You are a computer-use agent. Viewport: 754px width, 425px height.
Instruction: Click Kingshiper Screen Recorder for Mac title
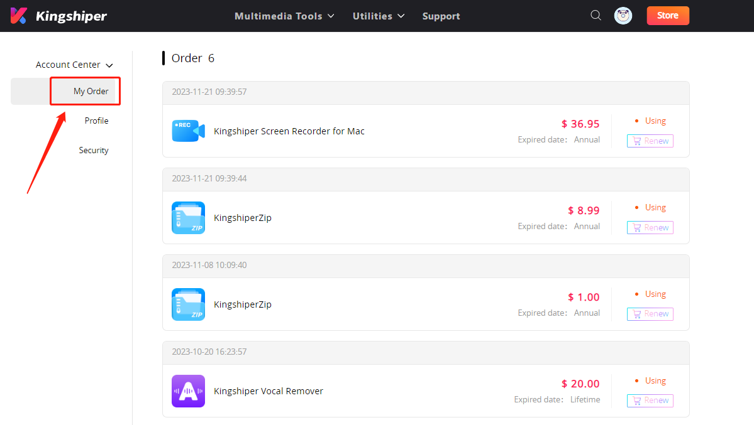pyautogui.click(x=289, y=131)
